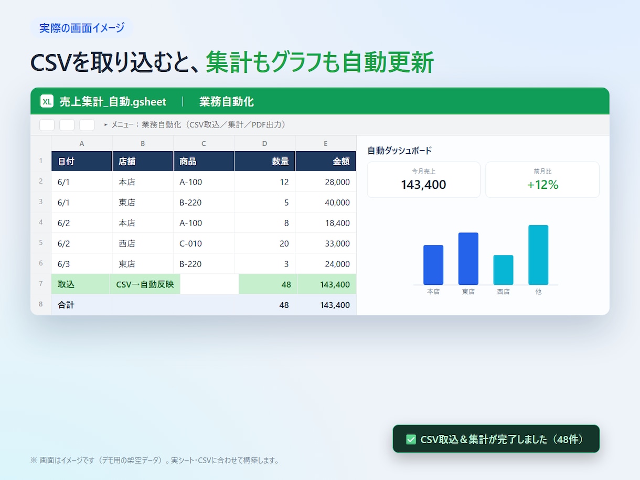
Task: Click product cell C-010
Action: tap(204, 243)
